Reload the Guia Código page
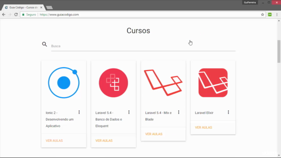 click(16, 14)
